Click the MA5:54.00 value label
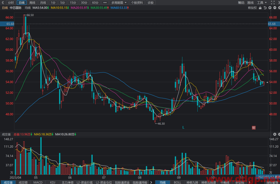The height and width of the screenshot is (184, 280). click(41, 8)
